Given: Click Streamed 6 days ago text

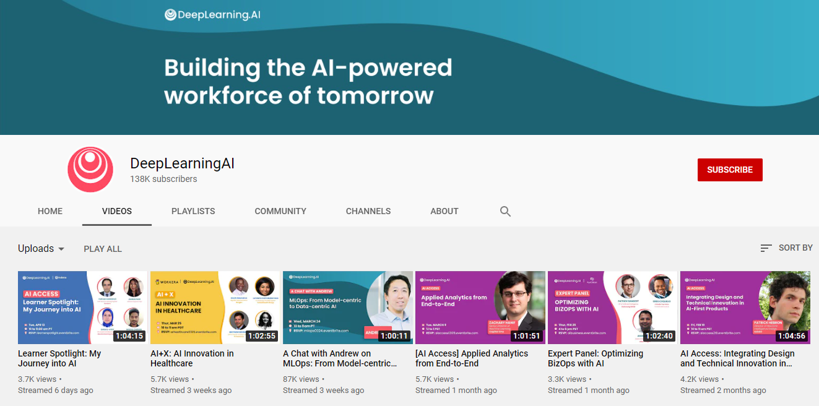Looking at the screenshot, I should tap(56, 391).
